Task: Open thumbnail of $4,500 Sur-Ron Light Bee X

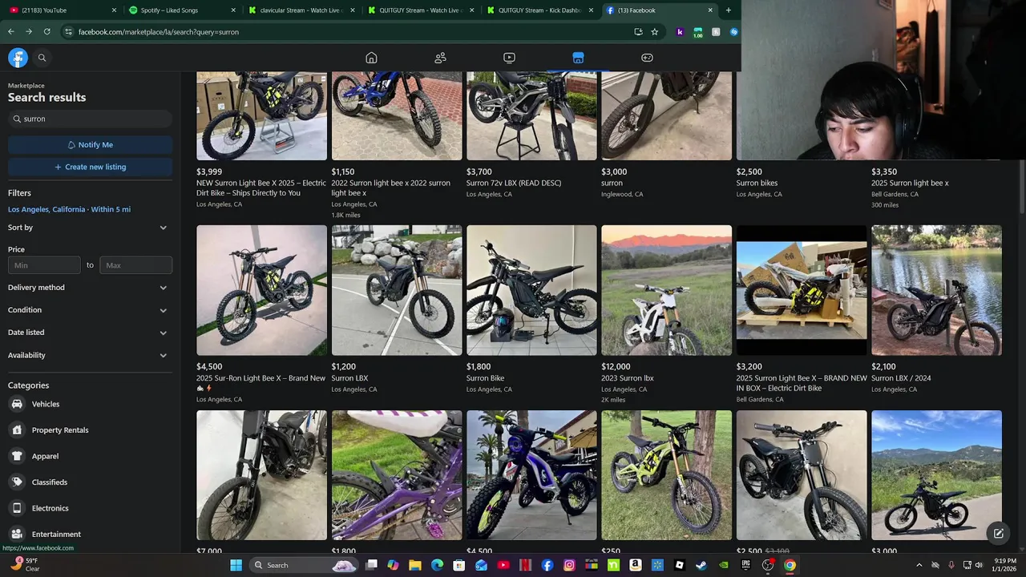Action: pos(261,290)
